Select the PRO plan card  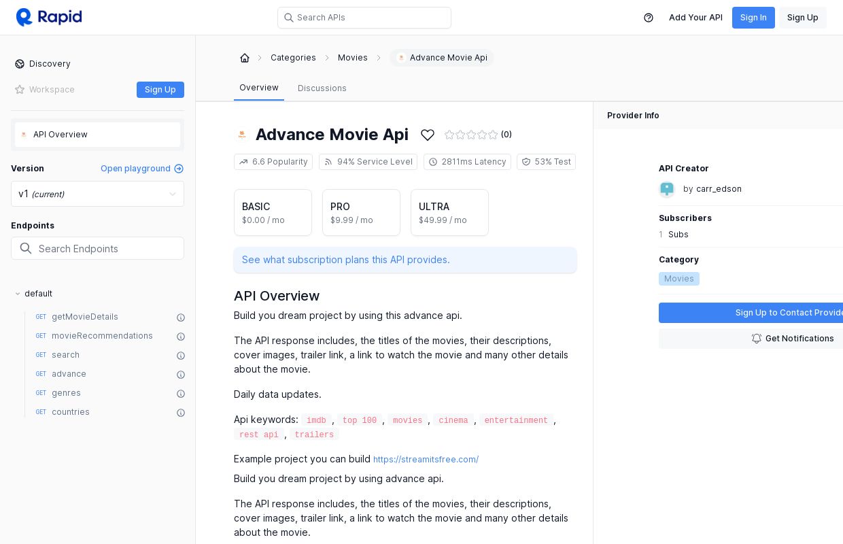(361, 213)
